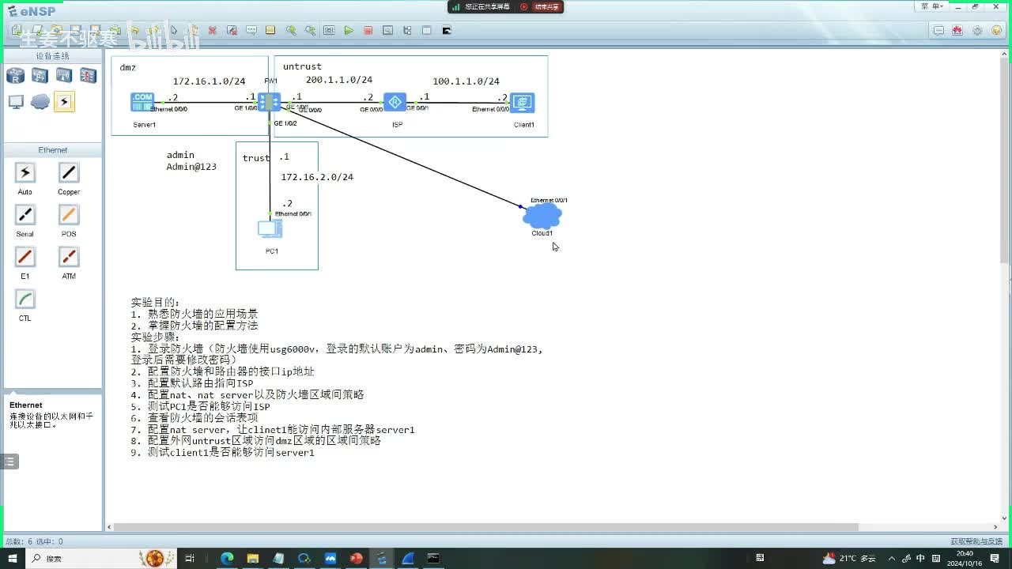The image size is (1012, 569).
Task: Click the 获取帮助与反馈 link in status bar
Action: pyautogui.click(x=975, y=541)
